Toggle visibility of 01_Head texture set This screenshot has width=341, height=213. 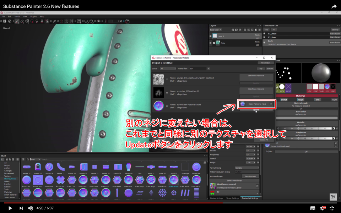(264, 33)
